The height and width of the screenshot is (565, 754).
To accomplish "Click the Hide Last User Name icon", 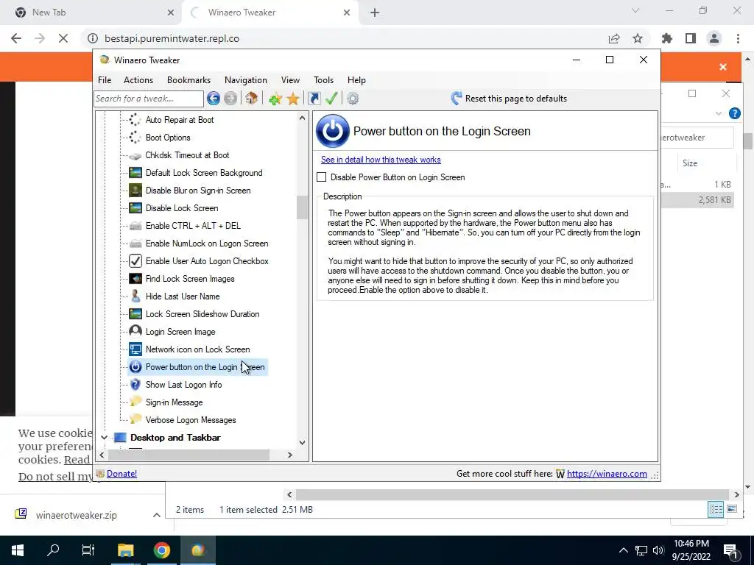I will pos(135,296).
